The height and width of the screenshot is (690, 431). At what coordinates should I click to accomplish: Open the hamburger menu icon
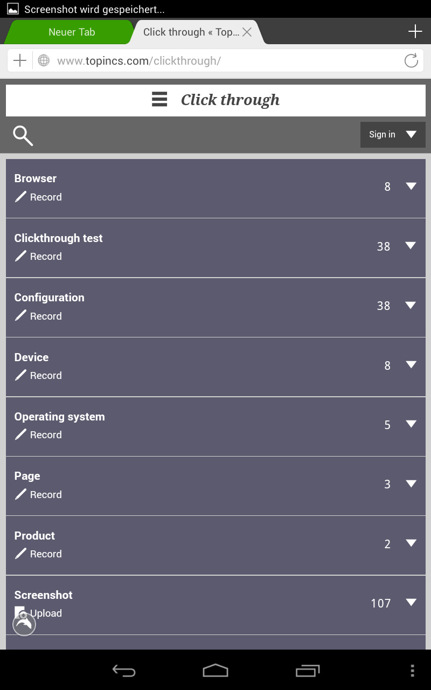[x=159, y=100]
